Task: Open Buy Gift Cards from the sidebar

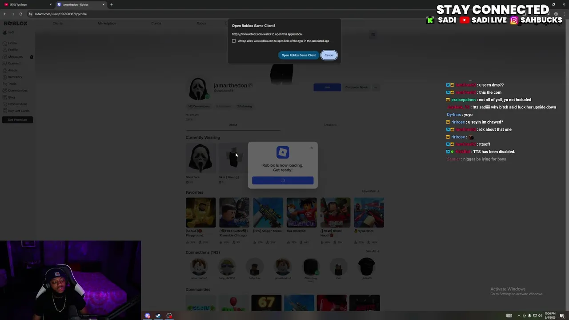Action: (x=19, y=111)
